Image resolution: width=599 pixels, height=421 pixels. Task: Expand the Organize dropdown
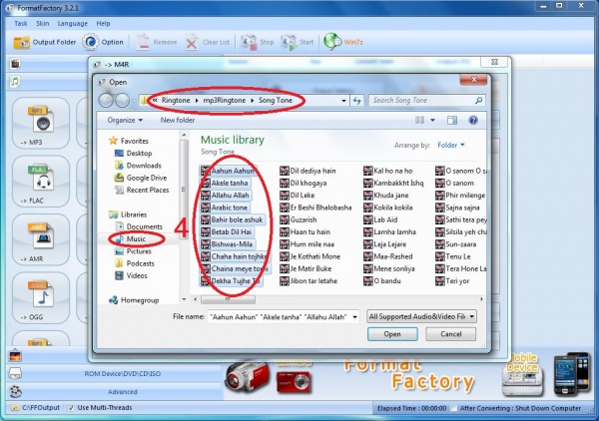click(x=125, y=121)
